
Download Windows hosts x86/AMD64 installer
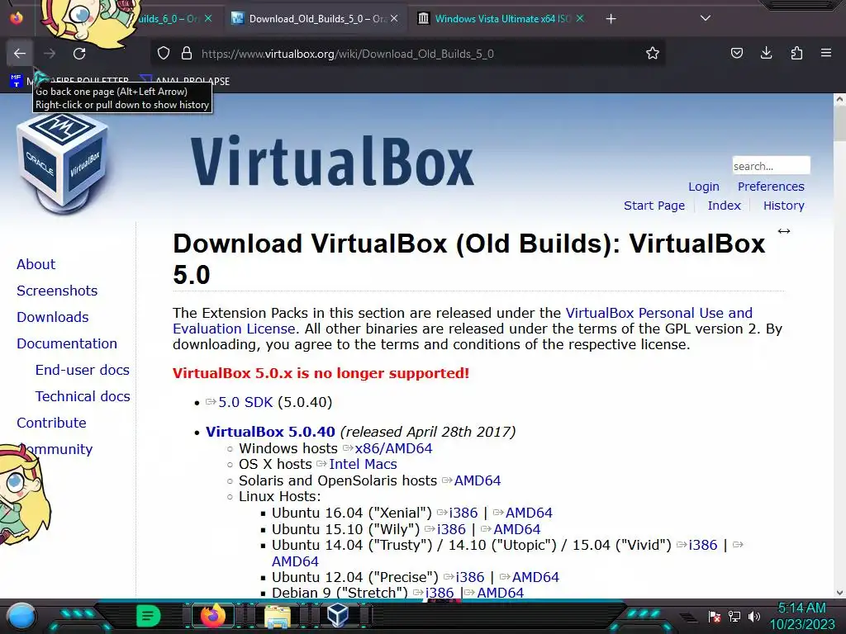(x=393, y=448)
